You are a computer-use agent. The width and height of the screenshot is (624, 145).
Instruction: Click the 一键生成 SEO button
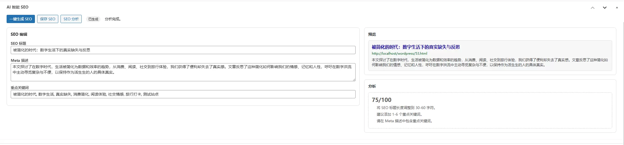[21, 19]
